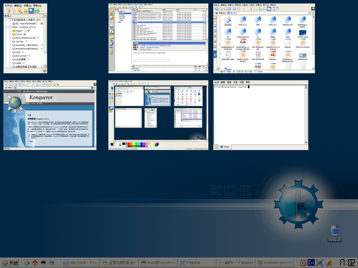Viewport: 358px width, 268px height.
Task: Select the kbear.po file icon
Action: [x=273, y=55]
